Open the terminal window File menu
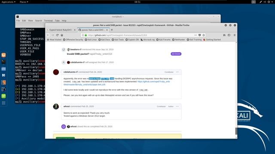The image size is (275, 154). (x=18, y=21)
